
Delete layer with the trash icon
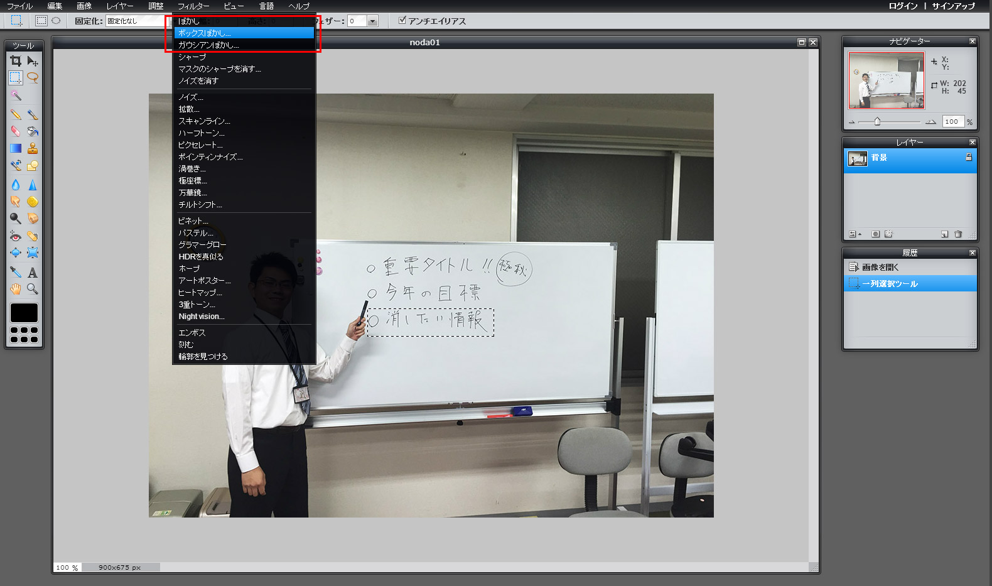coord(958,234)
